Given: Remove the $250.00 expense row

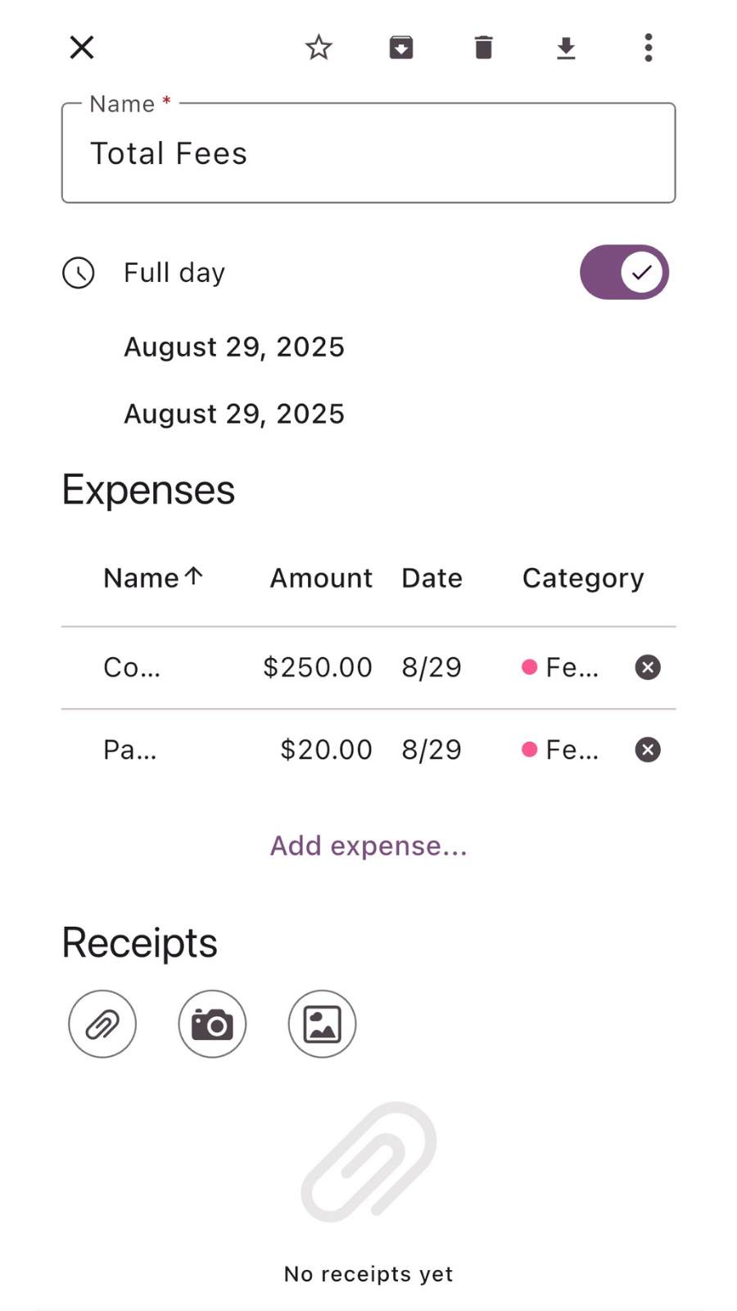Looking at the screenshot, I should 648,667.
